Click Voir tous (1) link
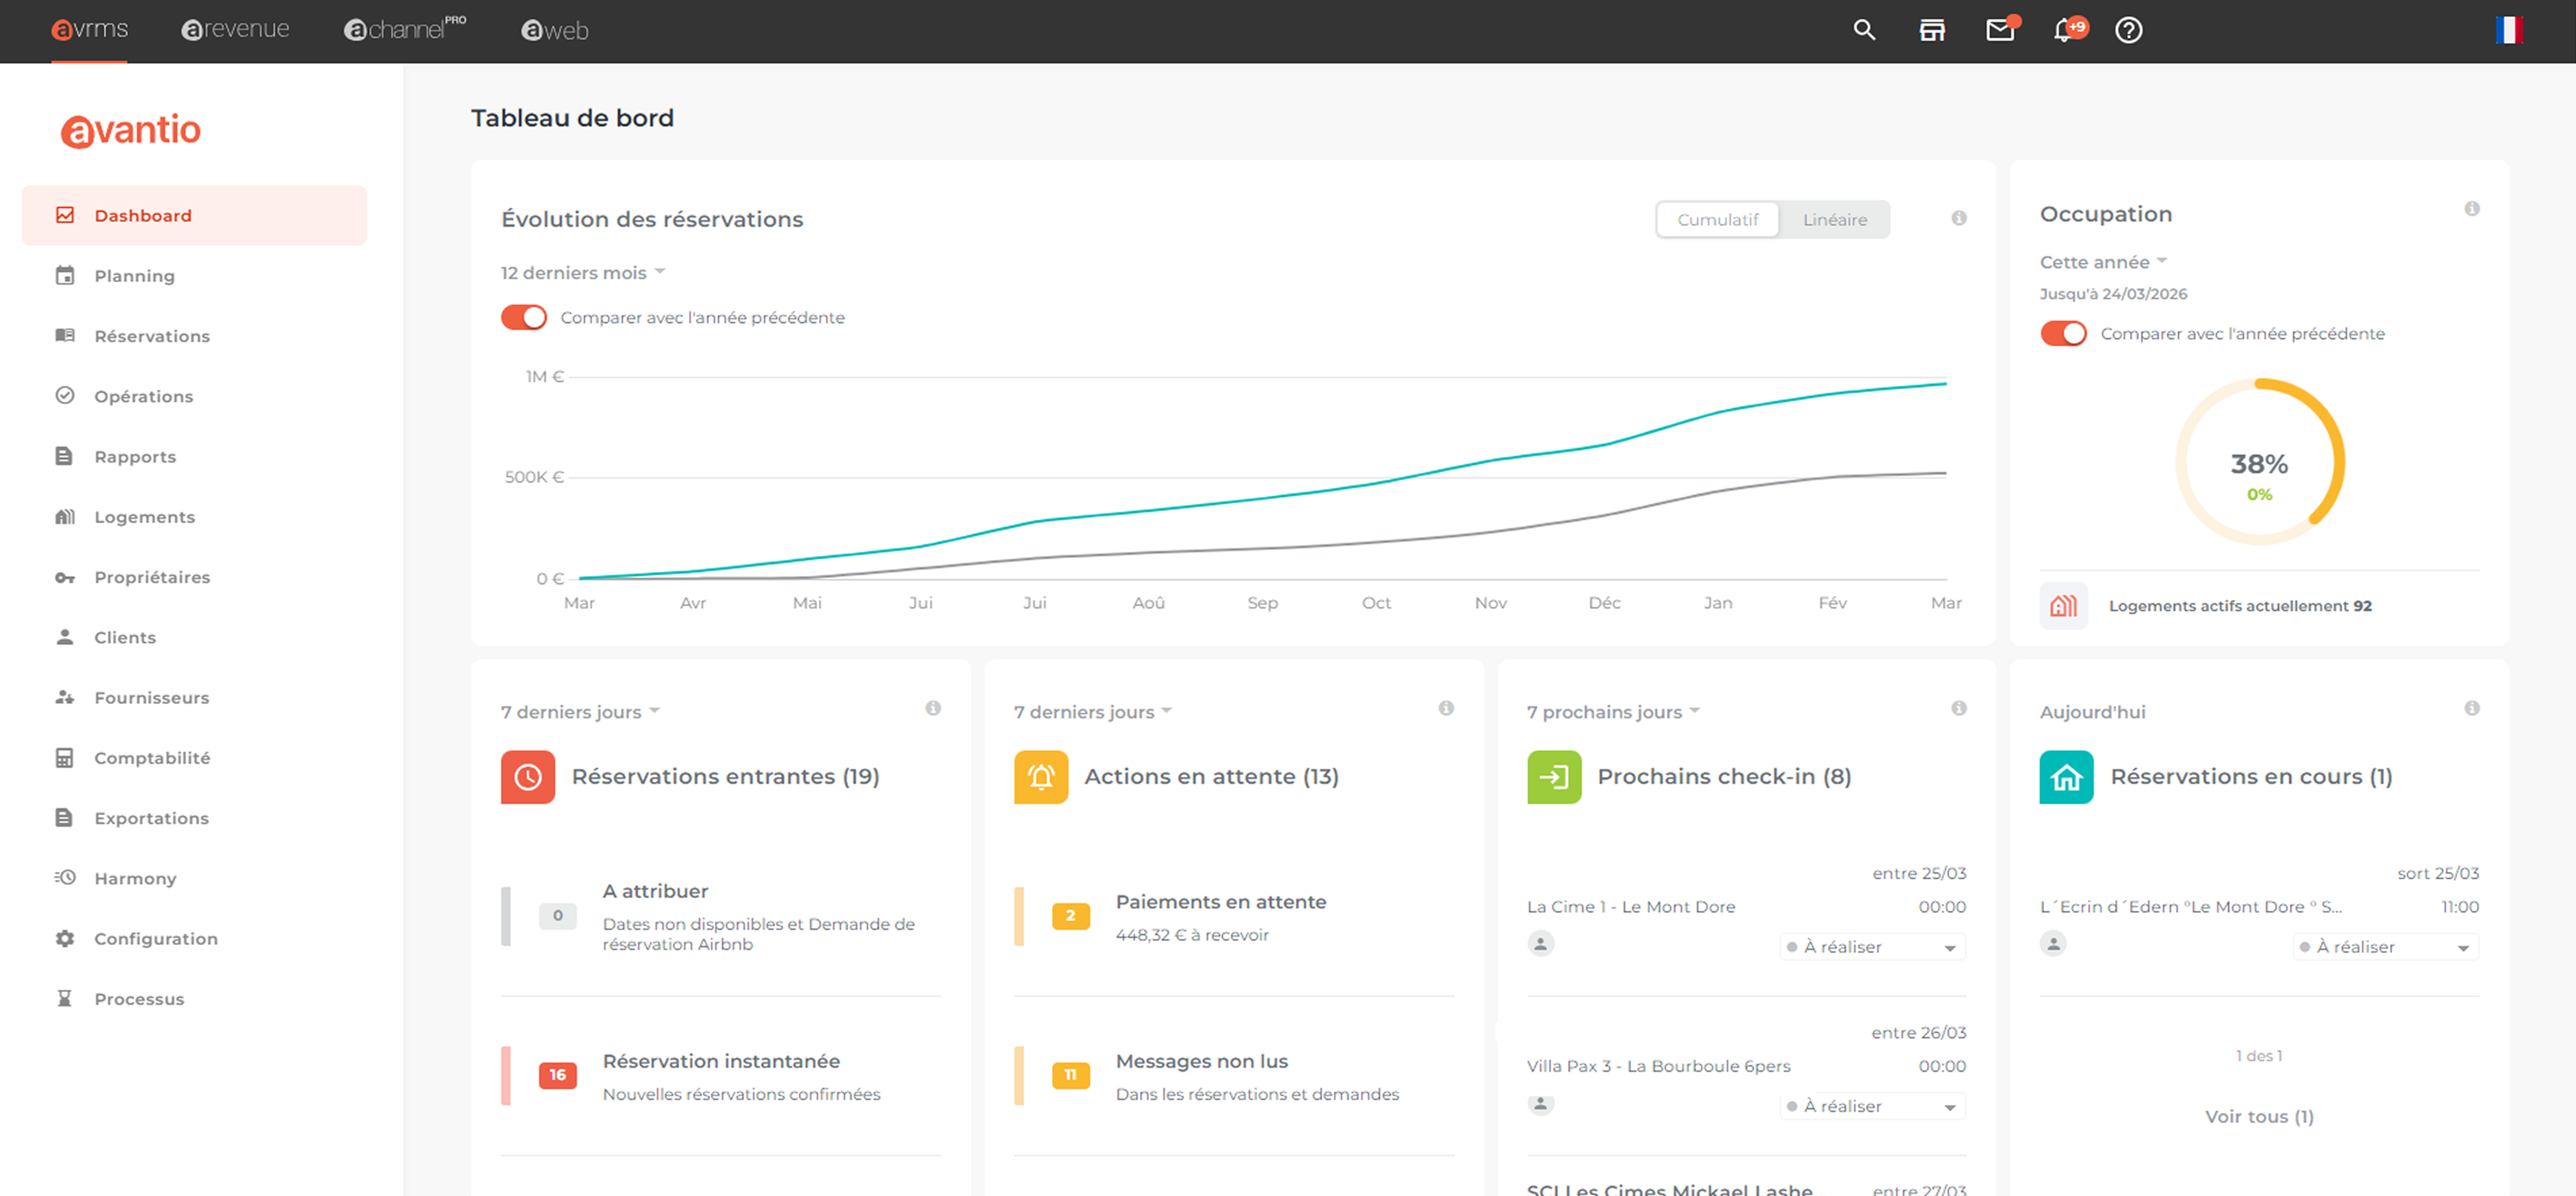Image resolution: width=2576 pixels, height=1196 pixels. coord(2259,1116)
